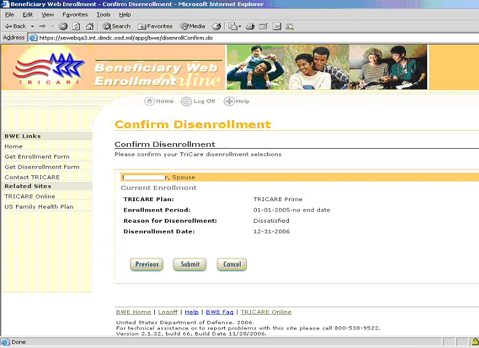Click the Cancel button

click(232, 264)
